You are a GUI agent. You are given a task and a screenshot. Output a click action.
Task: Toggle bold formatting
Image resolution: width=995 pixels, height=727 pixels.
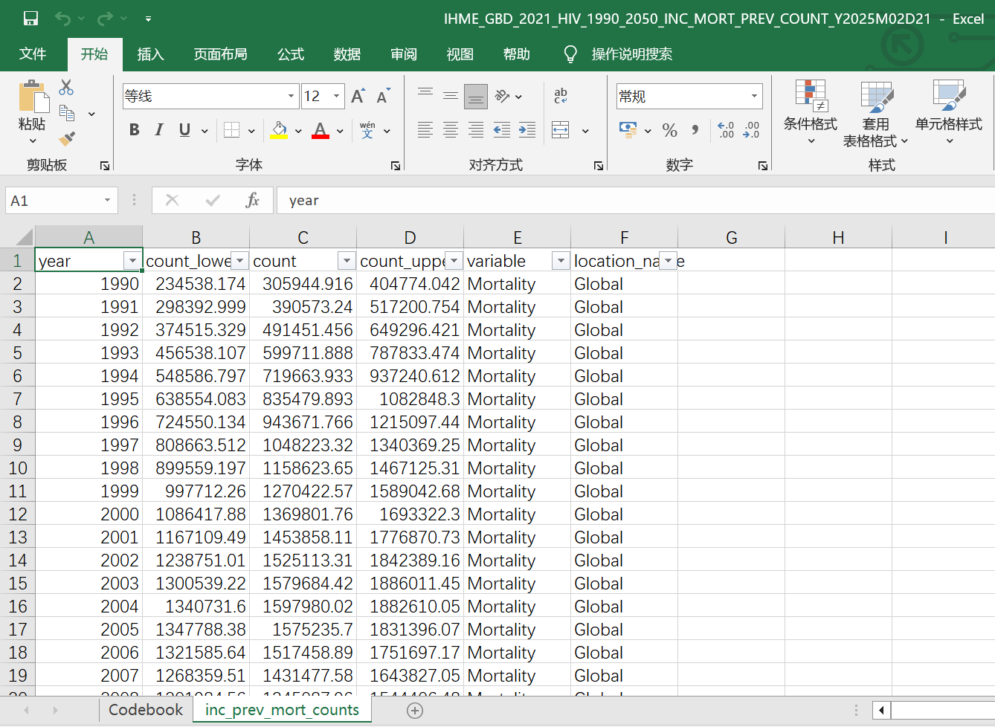click(134, 130)
